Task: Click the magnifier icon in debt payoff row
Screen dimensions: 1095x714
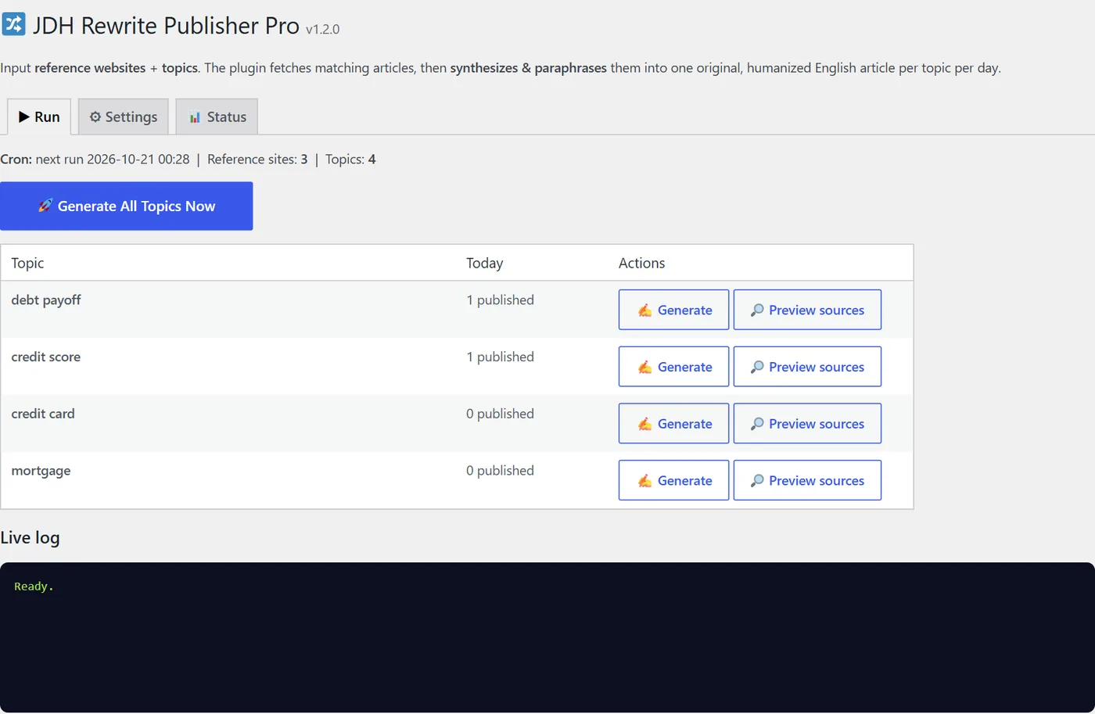Action: tap(757, 310)
